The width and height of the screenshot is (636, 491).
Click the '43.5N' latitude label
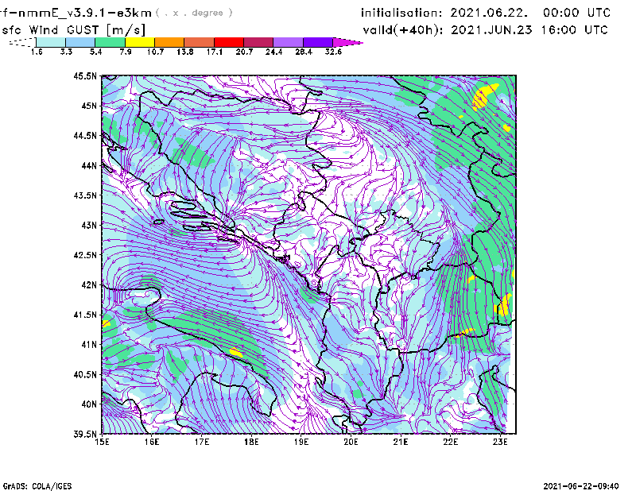click(x=85, y=195)
